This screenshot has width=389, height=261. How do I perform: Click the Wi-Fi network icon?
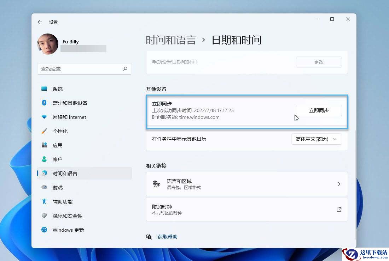coord(44,117)
